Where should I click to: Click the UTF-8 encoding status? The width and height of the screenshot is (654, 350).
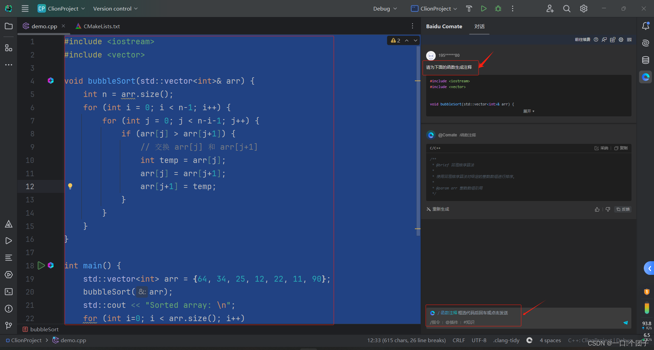(x=479, y=340)
